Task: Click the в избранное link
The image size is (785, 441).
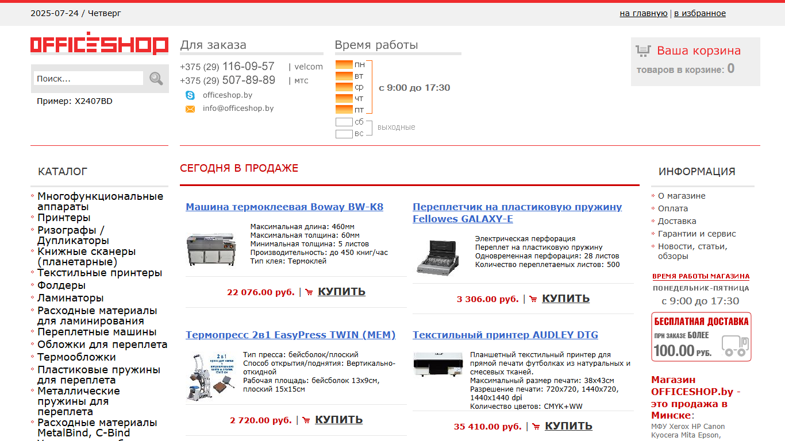Action: tap(700, 13)
